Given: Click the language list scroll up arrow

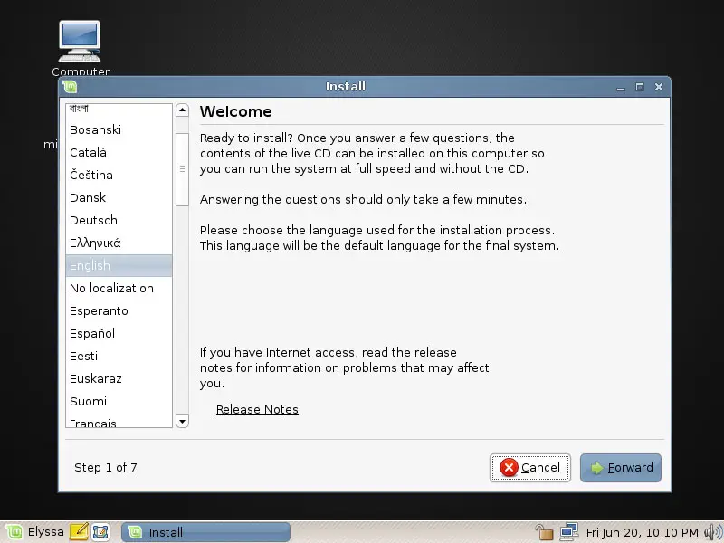Looking at the screenshot, I should click(183, 110).
